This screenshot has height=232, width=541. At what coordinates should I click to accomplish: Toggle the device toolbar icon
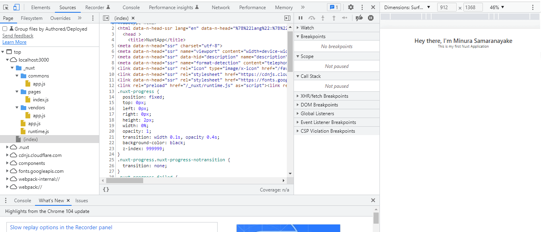(x=16, y=7)
